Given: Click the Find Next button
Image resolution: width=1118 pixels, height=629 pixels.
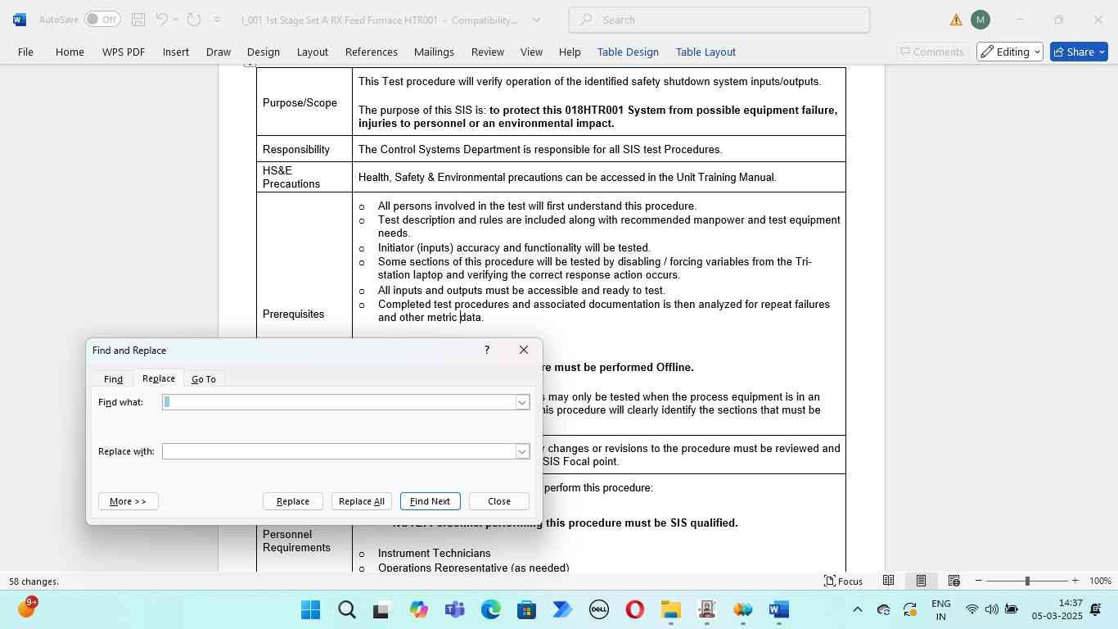Looking at the screenshot, I should coord(430,501).
